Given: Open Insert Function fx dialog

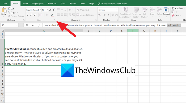Looking at the screenshot, I should tap(39, 25).
